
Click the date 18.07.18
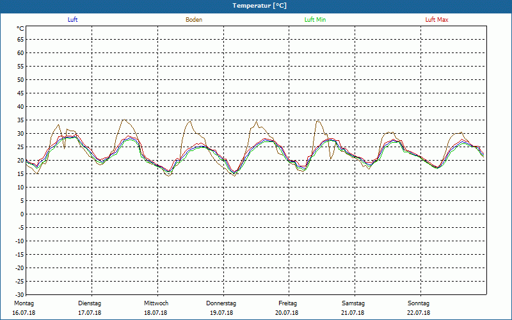click(x=156, y=313)
